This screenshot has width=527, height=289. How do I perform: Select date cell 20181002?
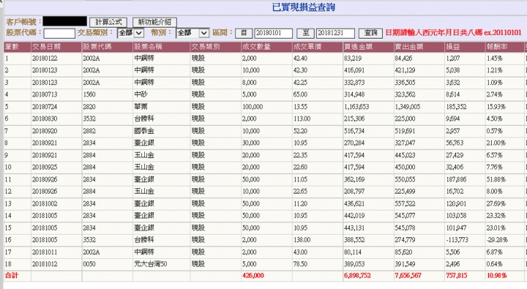[45, 203]
